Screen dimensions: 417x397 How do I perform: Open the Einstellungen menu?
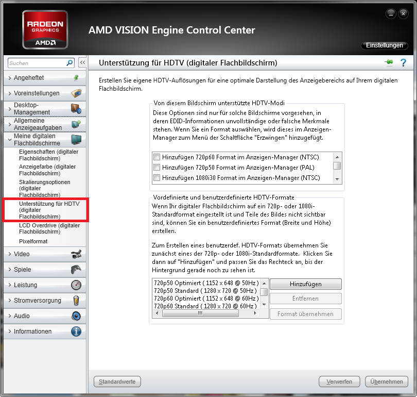pos(384,45)
